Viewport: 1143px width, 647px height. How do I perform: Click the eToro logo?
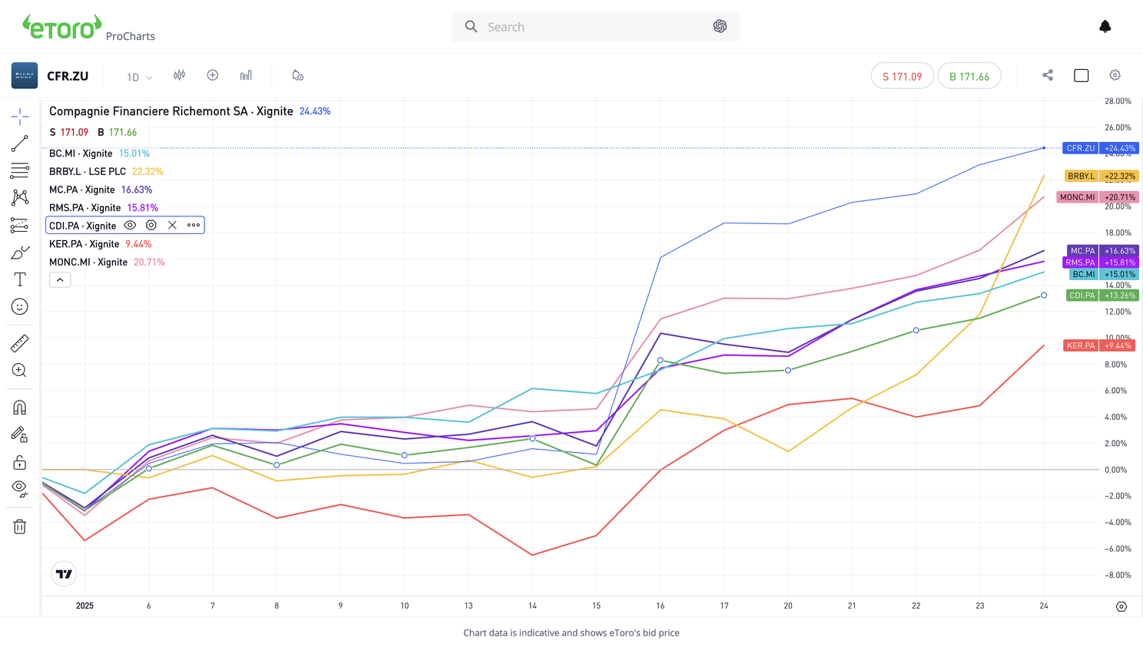click(x=62, y=28)
